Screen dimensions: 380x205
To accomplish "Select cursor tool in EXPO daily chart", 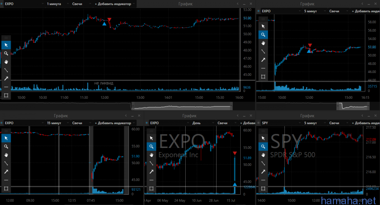I will pos(152,138).
